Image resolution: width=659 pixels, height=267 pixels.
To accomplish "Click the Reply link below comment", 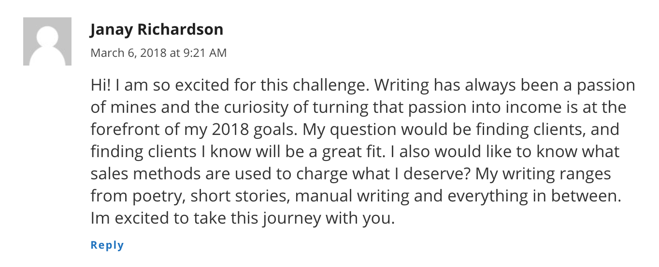I will [x=107, y=245].
